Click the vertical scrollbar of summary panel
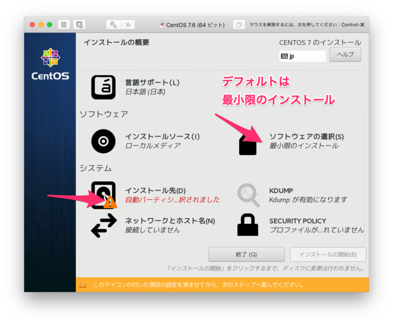This screenshot has width=393, height=324. pos(364,177)
